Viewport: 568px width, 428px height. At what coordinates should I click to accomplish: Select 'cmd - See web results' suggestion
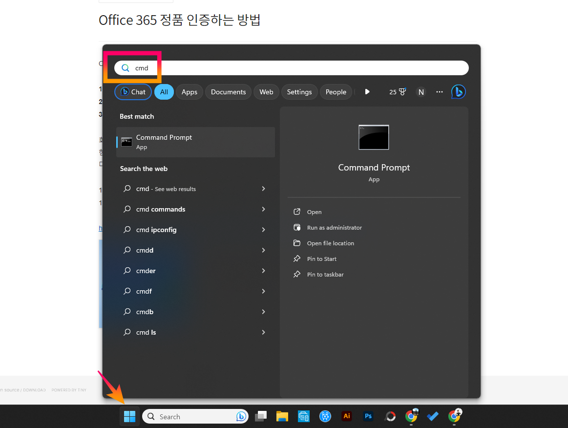click(x=196, y=189)
